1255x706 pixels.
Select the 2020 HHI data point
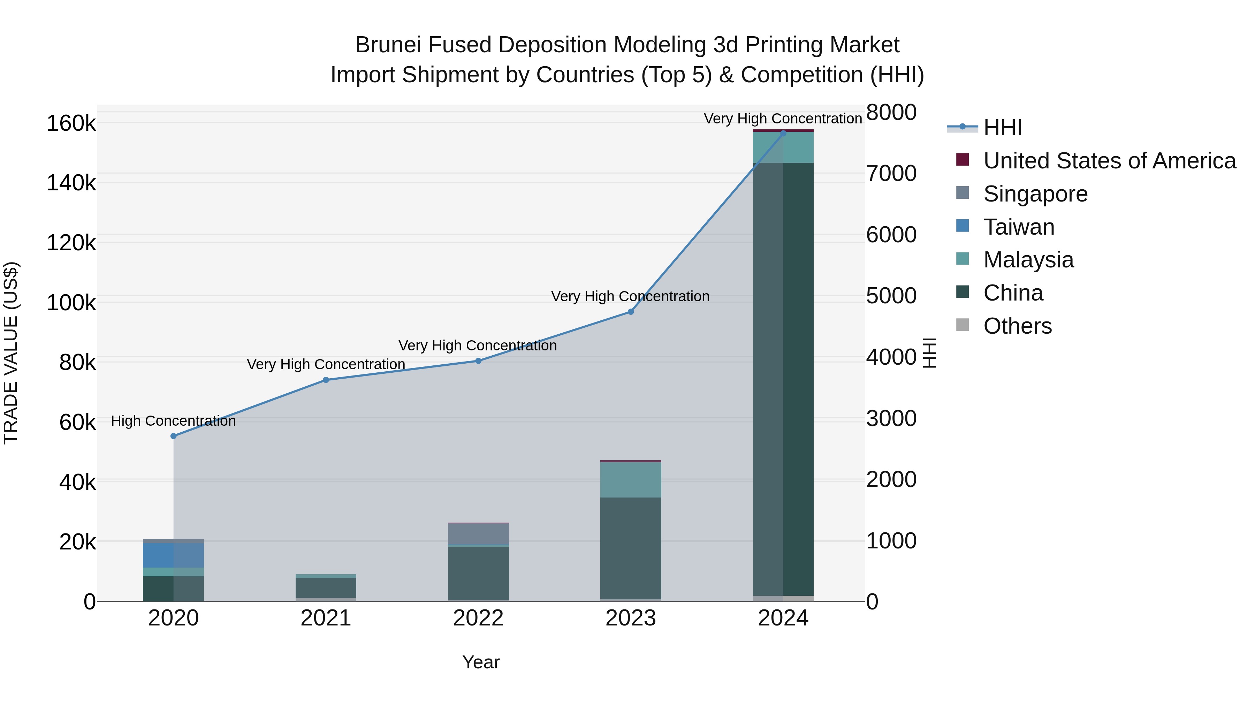174,436
